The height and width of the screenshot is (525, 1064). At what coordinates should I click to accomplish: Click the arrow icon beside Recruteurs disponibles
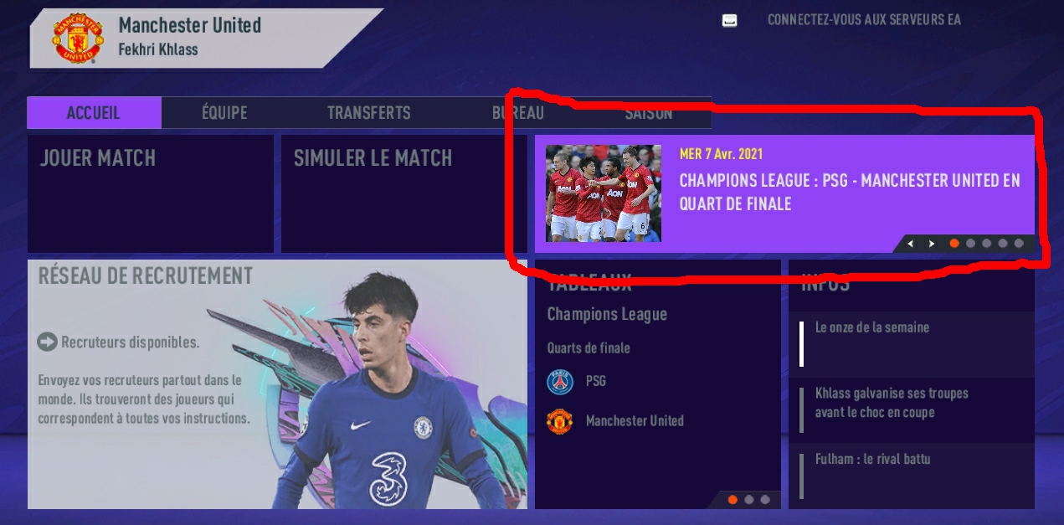[47, 342]
